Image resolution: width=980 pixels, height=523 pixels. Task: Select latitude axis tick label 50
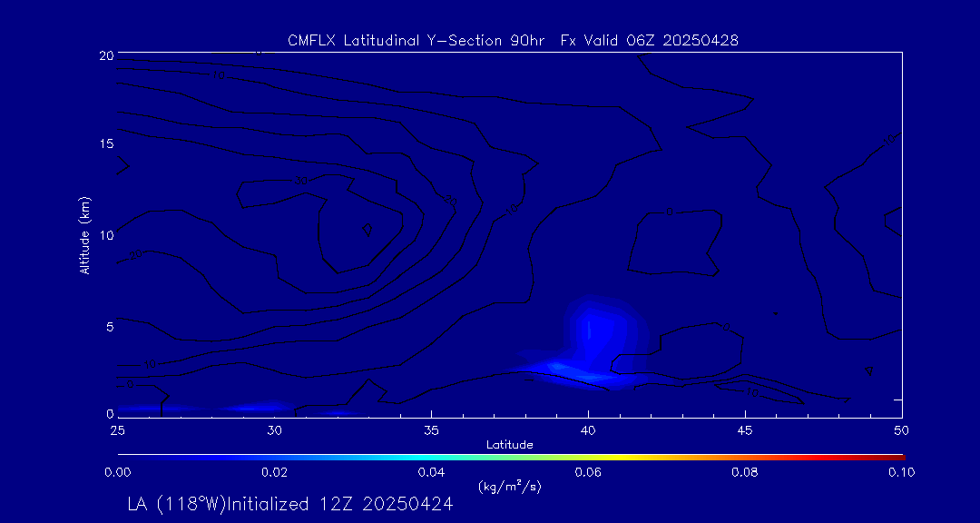point(901,430)
